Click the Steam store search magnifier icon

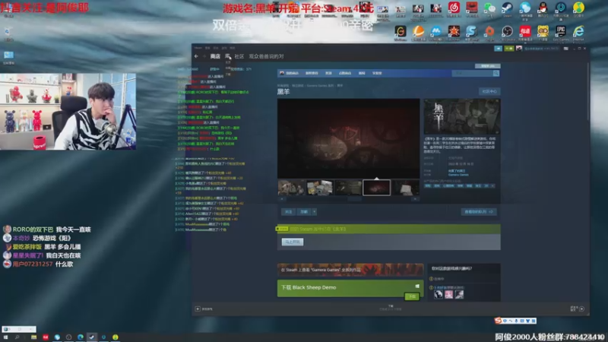[x=496, y=73]
